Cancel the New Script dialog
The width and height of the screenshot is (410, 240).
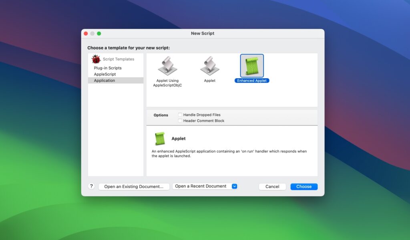(272, 186)
